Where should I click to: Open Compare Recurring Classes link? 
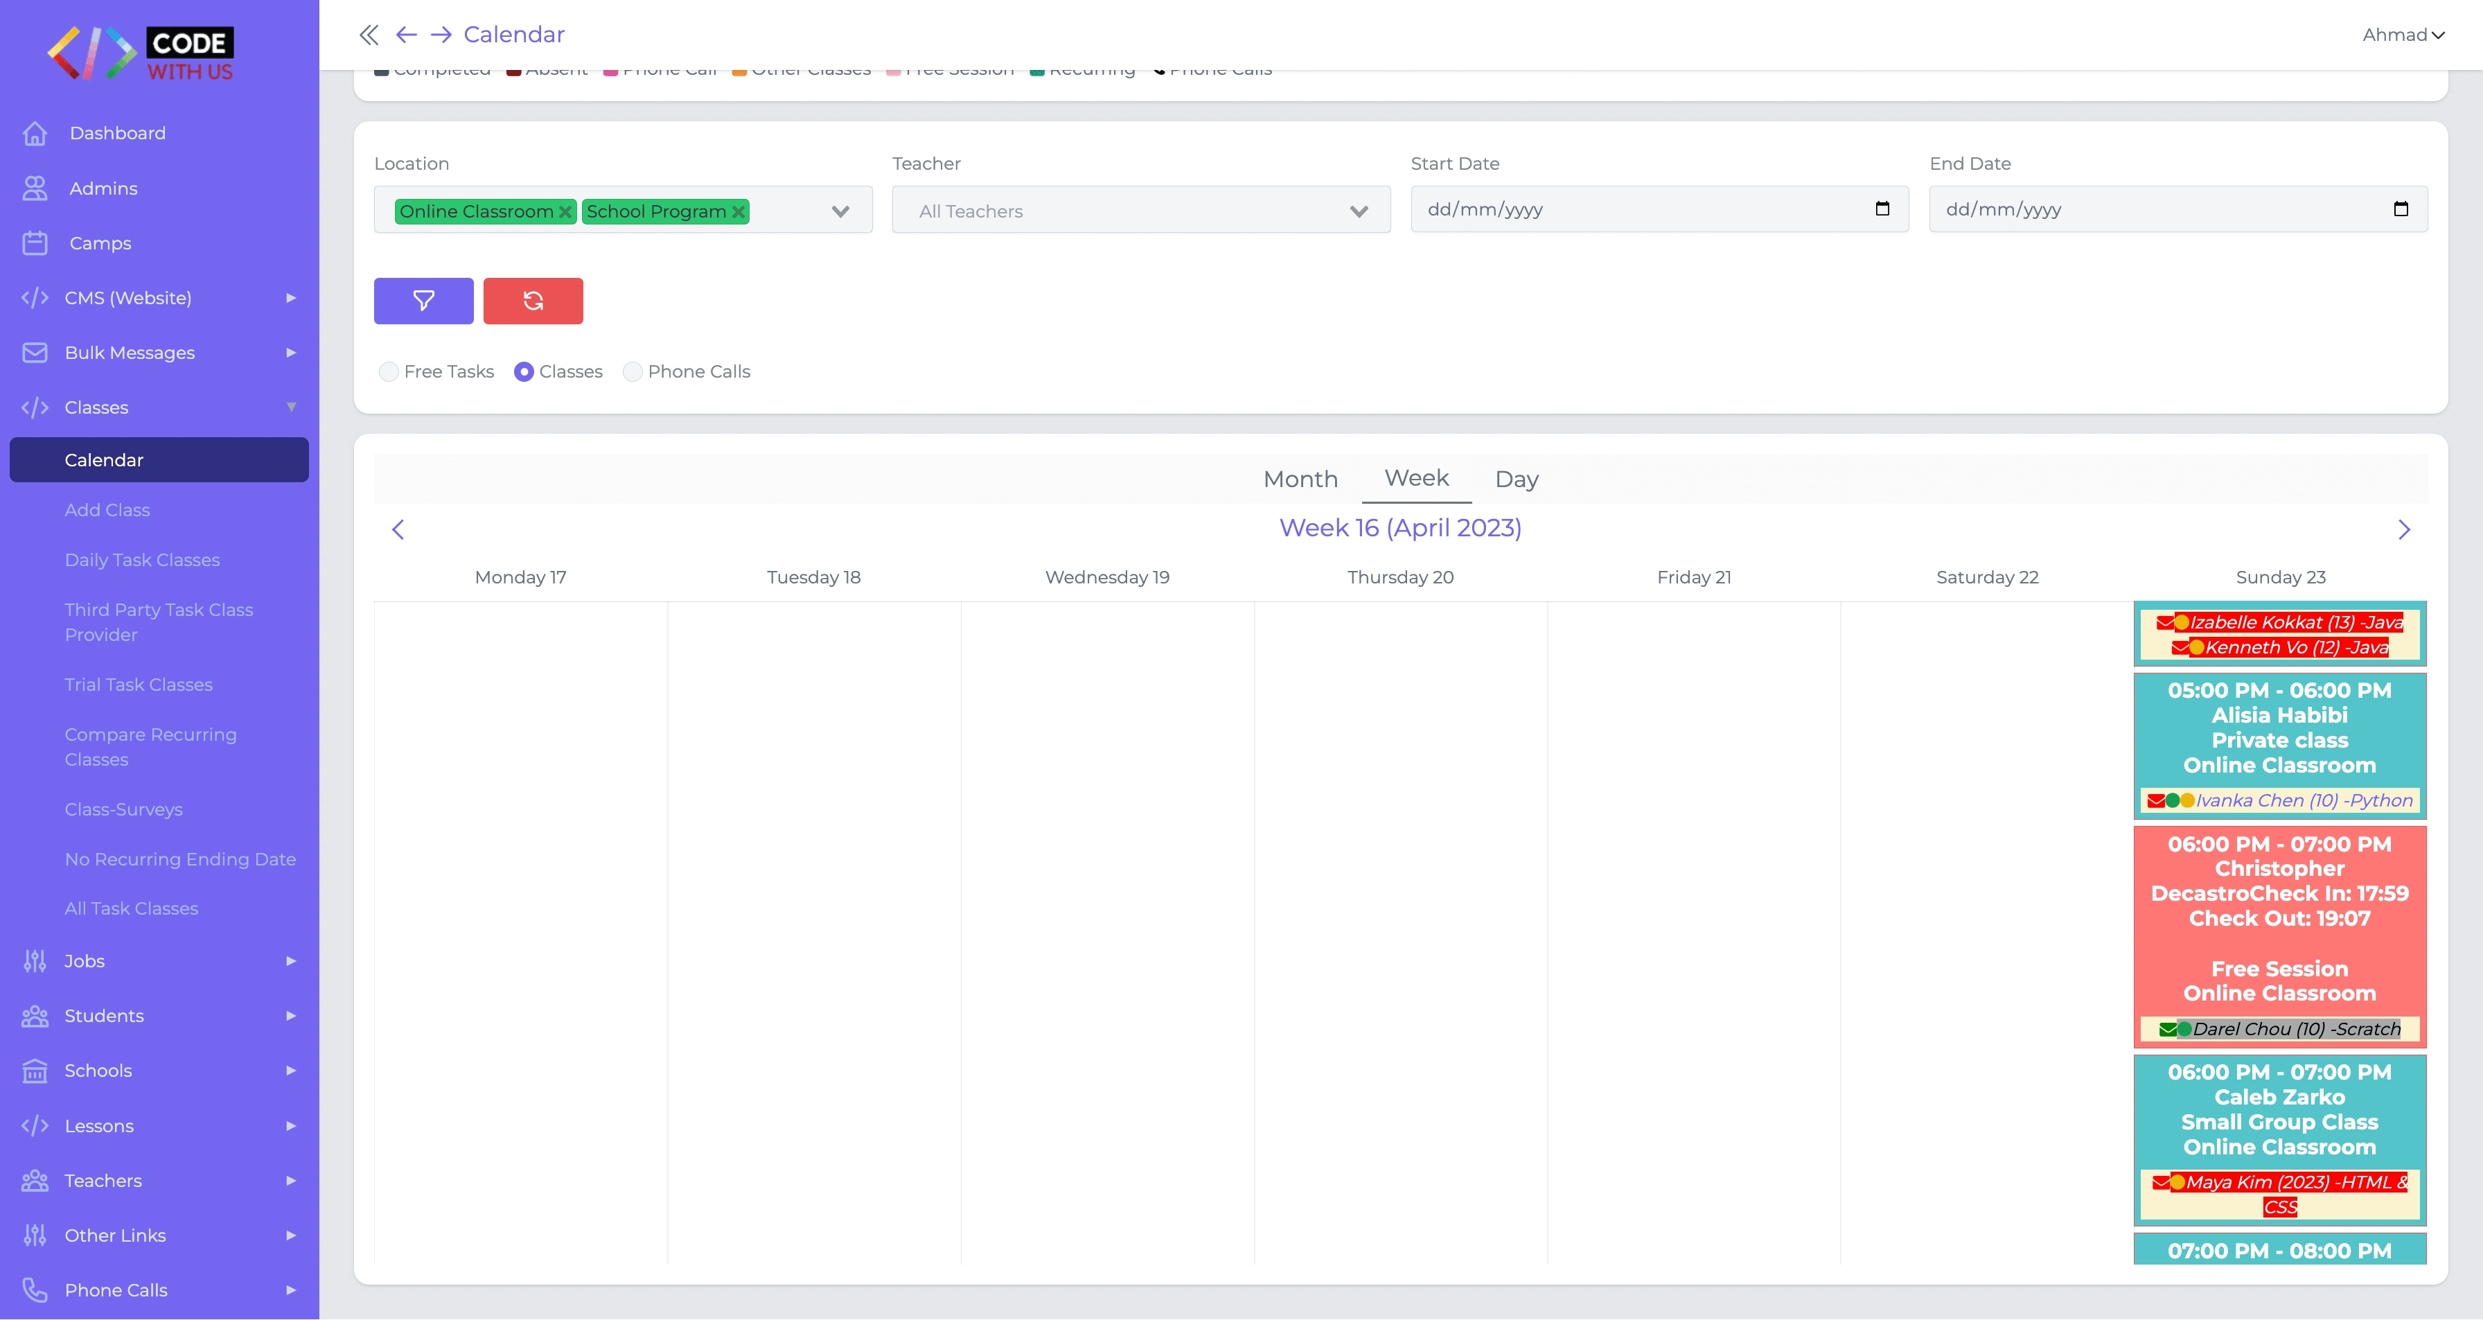[150, 747]
